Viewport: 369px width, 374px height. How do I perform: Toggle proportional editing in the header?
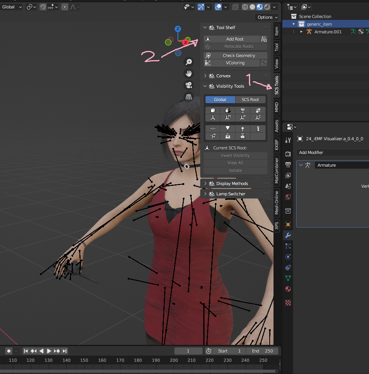(64, 7)
